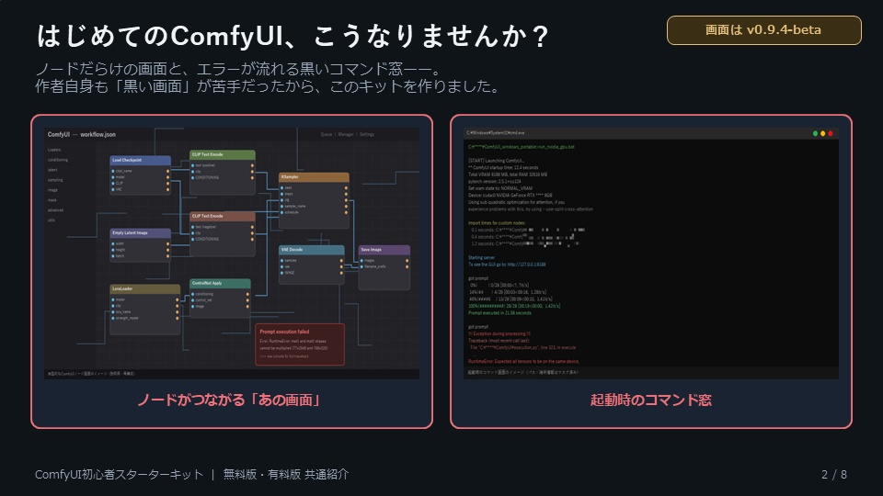Click width row in Empty Latent Image node
The image size is (883, 496).
point(140,243)
